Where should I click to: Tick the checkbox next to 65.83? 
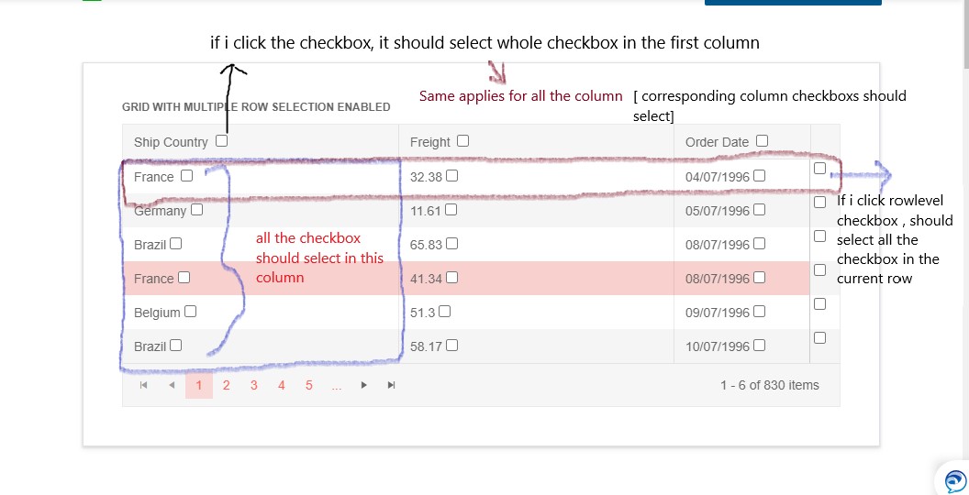click(451, 244)
